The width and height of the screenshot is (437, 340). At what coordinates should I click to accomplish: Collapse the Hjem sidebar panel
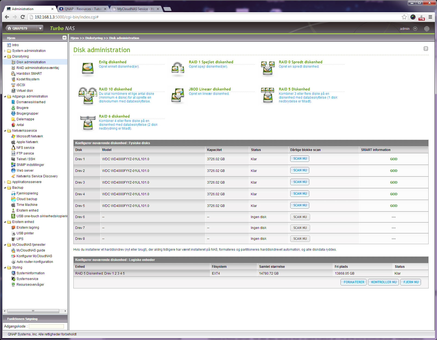click(x=64, y=38)
